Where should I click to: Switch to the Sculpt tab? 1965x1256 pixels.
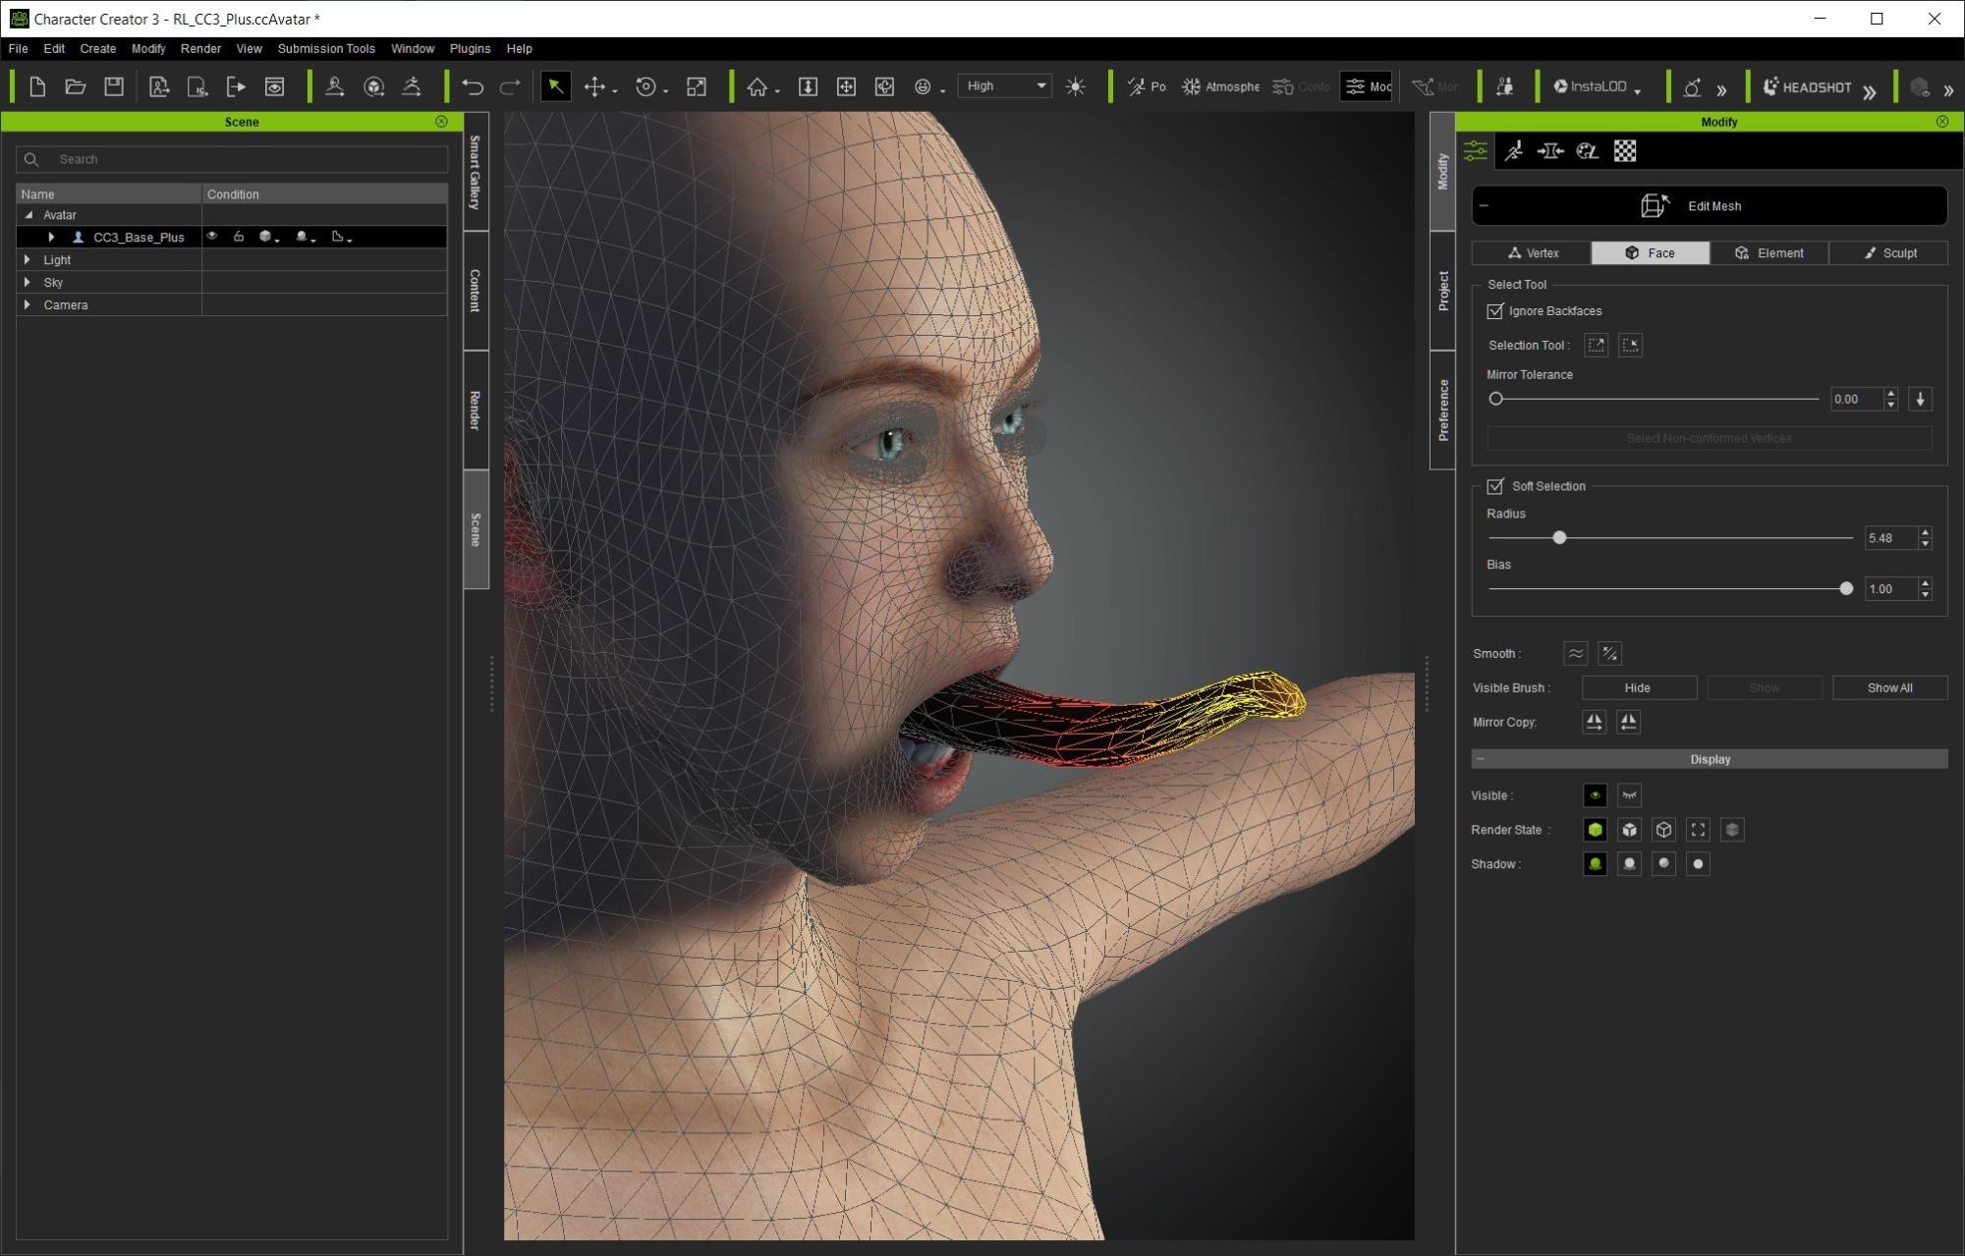tap(1888, 253)
